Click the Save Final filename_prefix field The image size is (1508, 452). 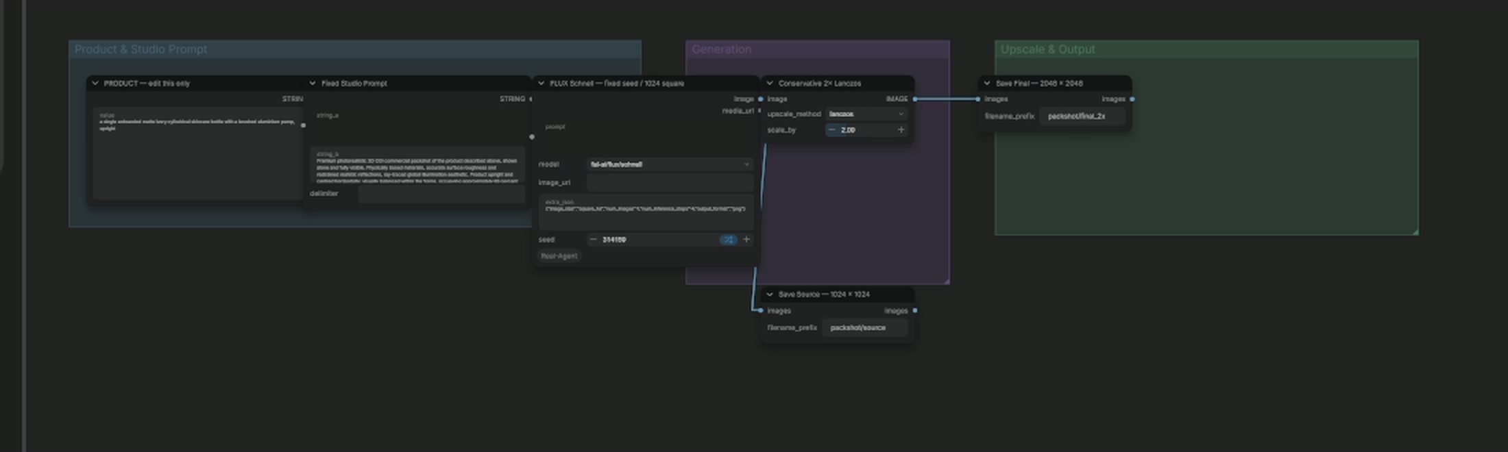click(x=1082, y=116)
